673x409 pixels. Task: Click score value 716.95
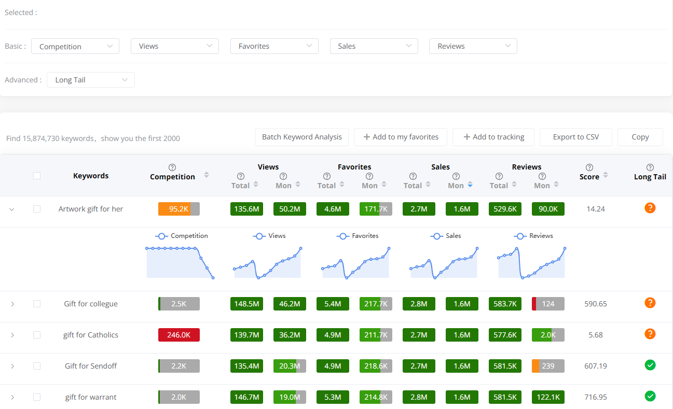click(x=596, y=397)
